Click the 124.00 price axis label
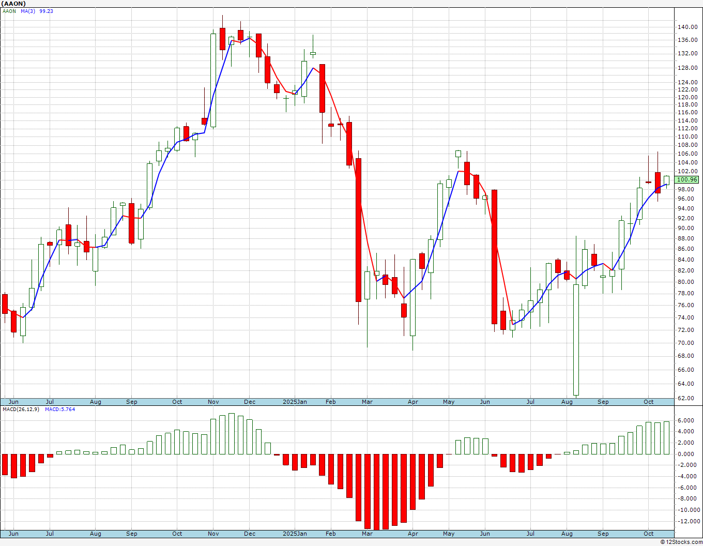Image resolution: width=703 pixels, height=546 pixels. point(687,82)
